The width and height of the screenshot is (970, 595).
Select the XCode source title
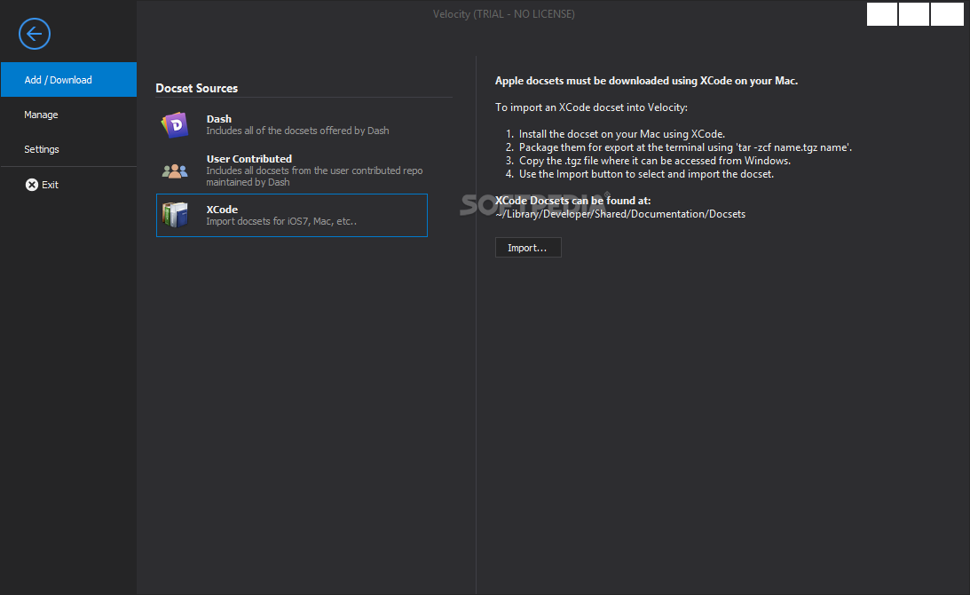[x=222, y=210]
